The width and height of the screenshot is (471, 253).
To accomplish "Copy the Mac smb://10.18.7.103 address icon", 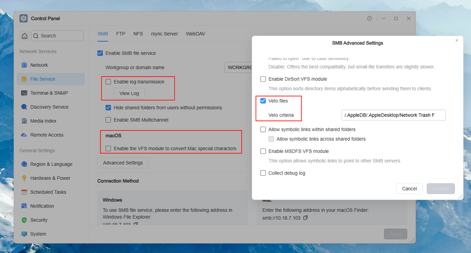I will tap(305, 218).
